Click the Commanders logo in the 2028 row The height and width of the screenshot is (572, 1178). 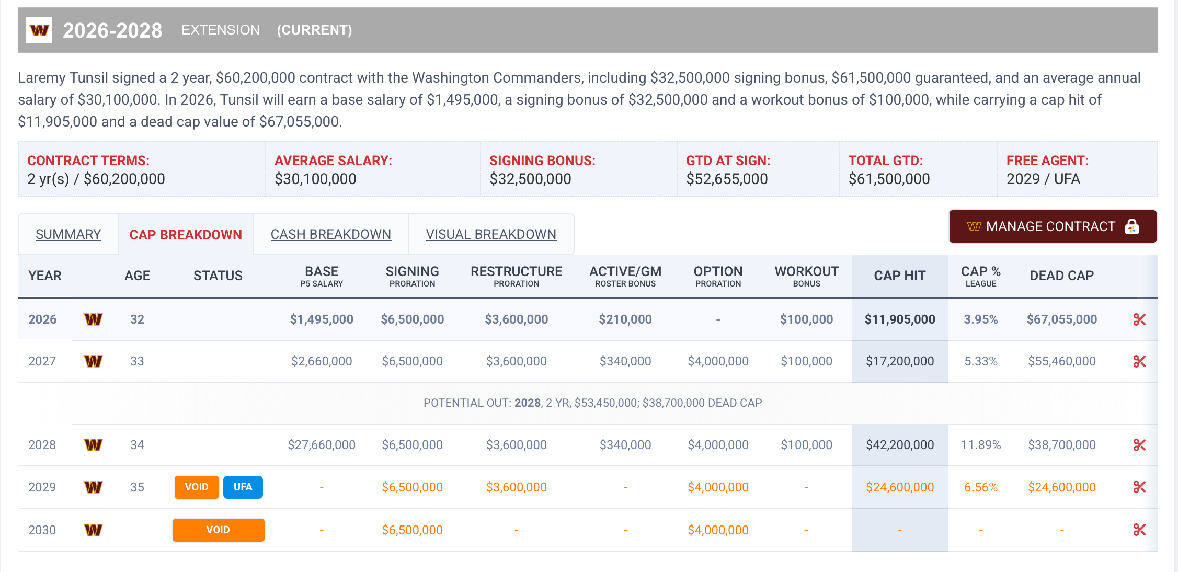[x=93, y=445]
